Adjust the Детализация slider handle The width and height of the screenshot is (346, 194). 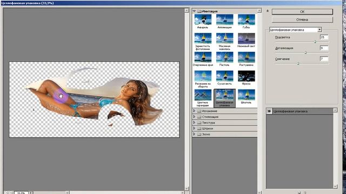coord(305,53)
